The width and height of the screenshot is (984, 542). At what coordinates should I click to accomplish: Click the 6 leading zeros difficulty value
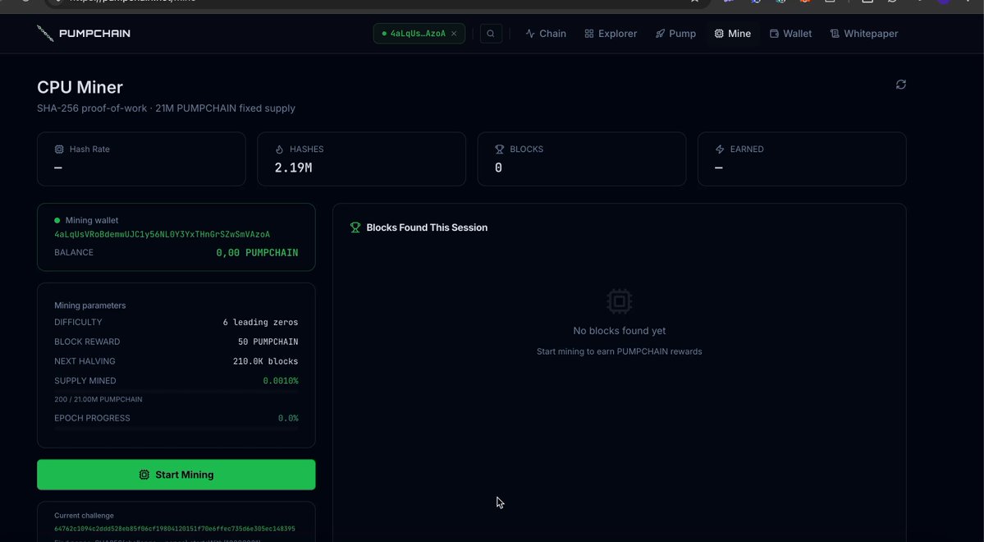click(260, 322)
